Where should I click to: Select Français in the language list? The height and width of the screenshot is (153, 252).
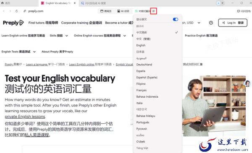[x=157, y=90]
